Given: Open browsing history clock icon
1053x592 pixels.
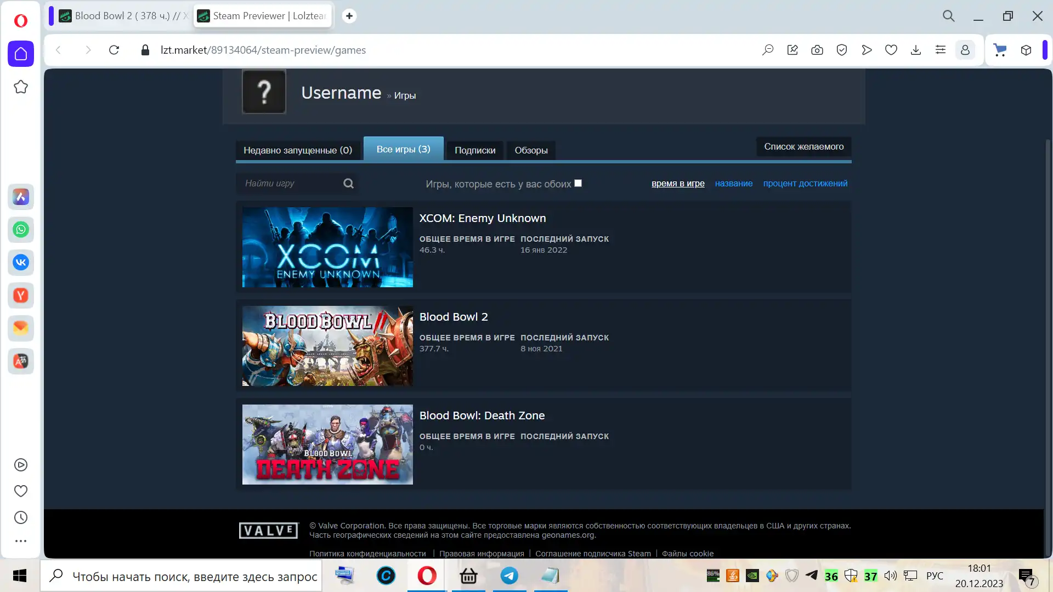Looking at the screenshot, I should click(21, 517).
